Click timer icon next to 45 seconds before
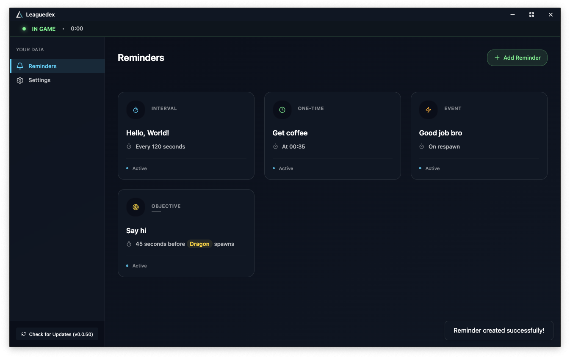570x358 pixels. click(x=129, y=244)
